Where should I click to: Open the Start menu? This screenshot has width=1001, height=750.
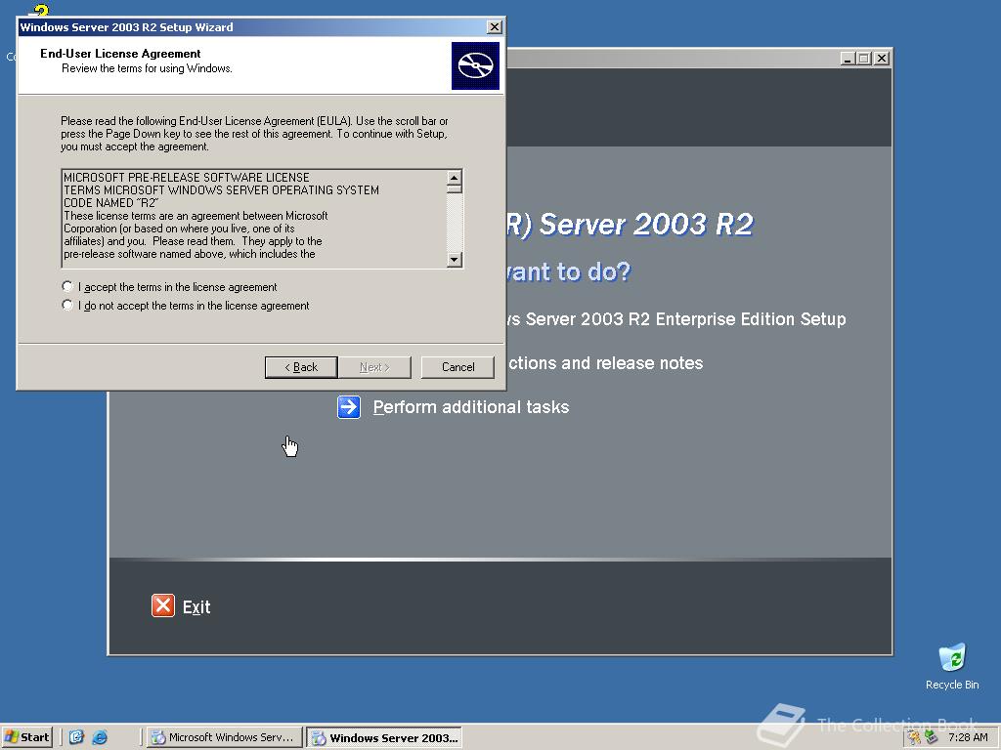(26, 737)
